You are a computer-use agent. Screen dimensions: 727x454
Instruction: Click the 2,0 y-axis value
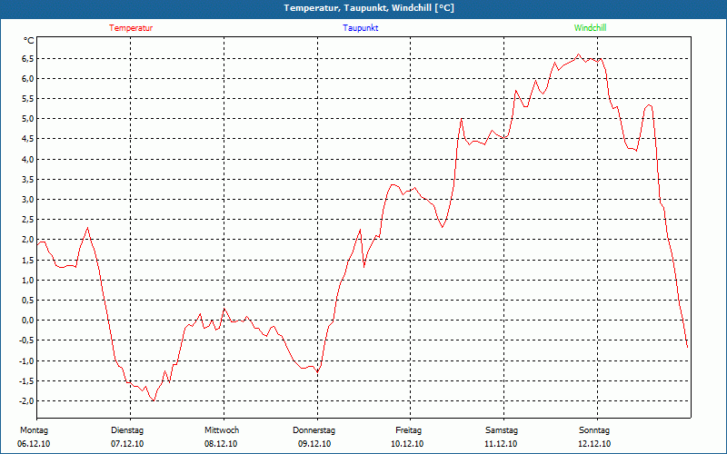pyautogui.click(x=27, y=240)
